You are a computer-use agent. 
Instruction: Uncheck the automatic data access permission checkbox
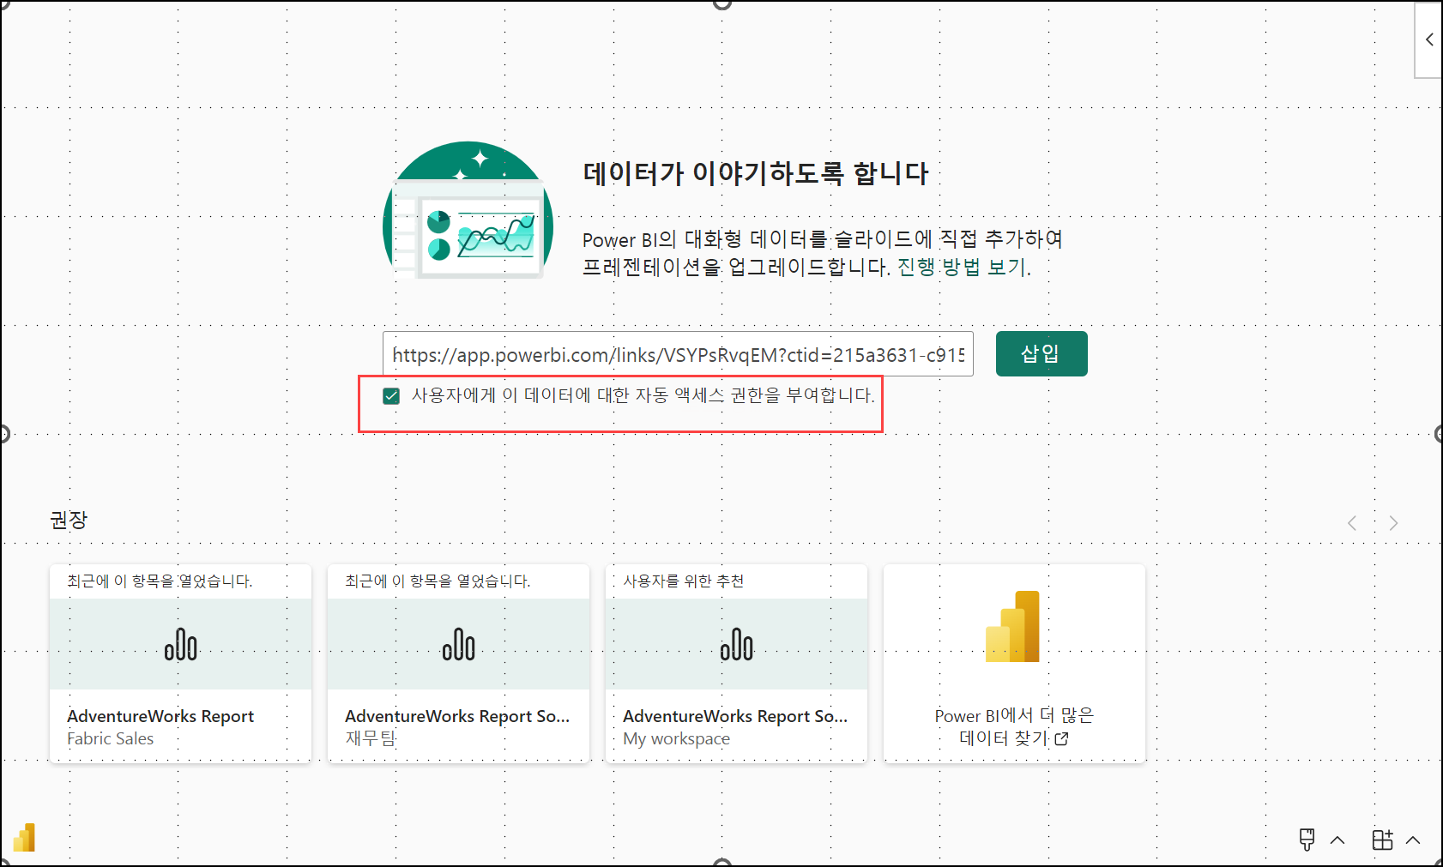pyautogui.click(x=391, y=395)
